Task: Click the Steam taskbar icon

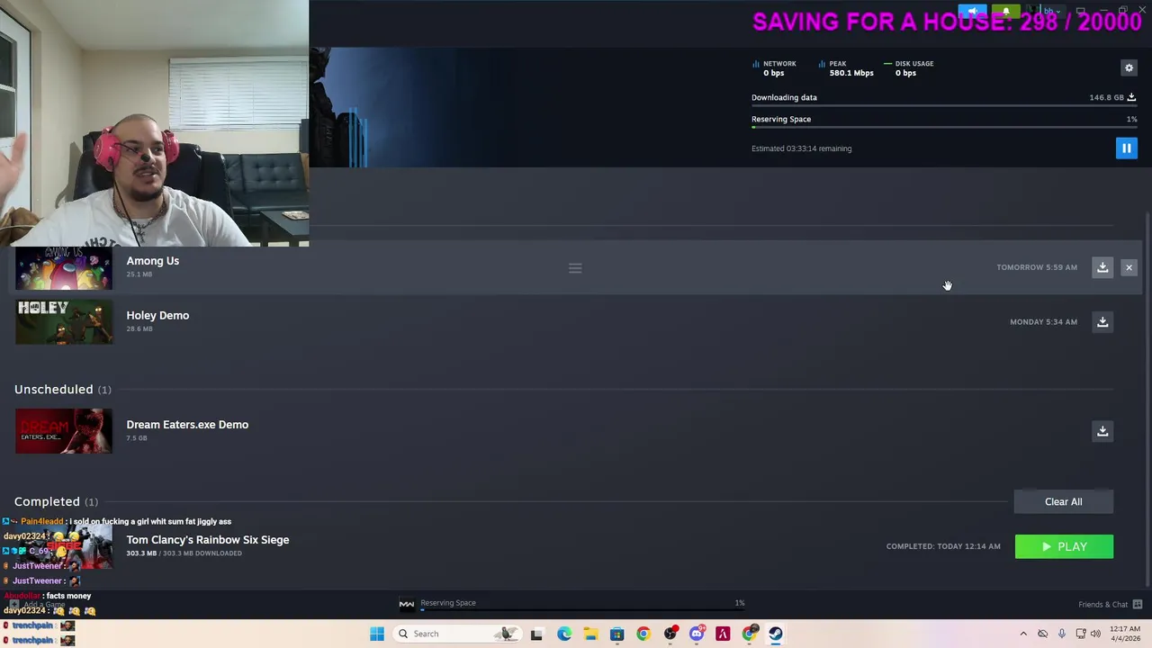Action: pyautogui.click(x=775, y=634)
